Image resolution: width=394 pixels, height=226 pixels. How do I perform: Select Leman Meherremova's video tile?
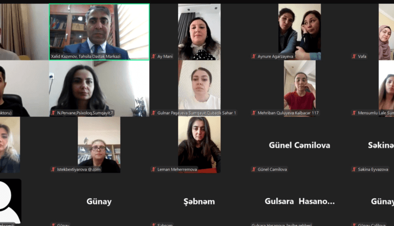tap(199, 145)
